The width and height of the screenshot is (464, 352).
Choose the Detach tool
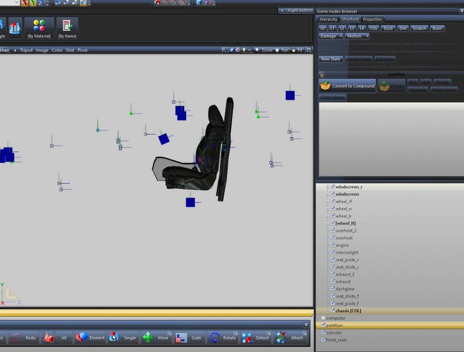click(256, 338)
